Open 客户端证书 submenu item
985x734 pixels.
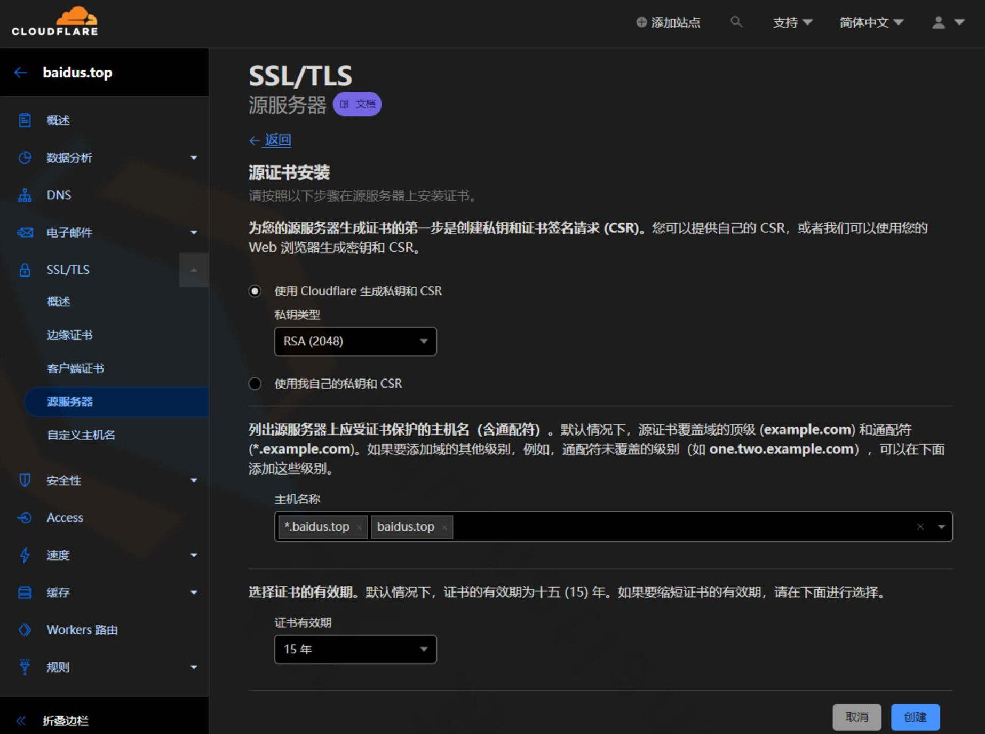click(75, 368)
